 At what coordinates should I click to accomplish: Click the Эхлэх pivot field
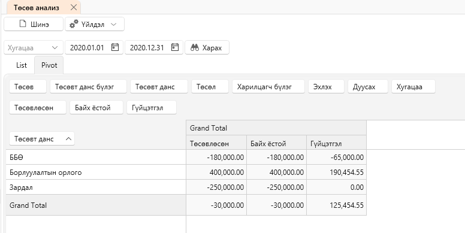326,87
